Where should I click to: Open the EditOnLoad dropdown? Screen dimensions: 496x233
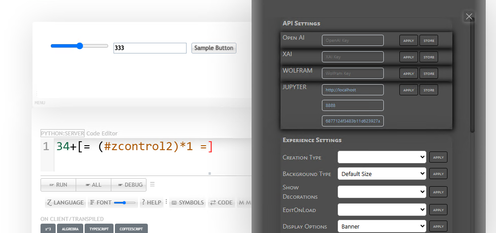coord(382,210)
